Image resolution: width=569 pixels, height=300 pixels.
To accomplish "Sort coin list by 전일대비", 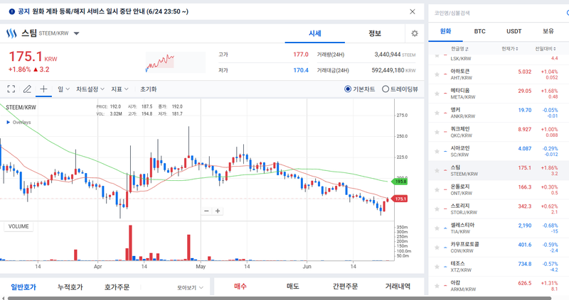I will 545,49.
